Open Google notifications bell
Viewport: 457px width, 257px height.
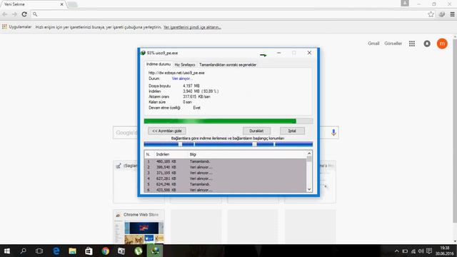pos(427,44)
